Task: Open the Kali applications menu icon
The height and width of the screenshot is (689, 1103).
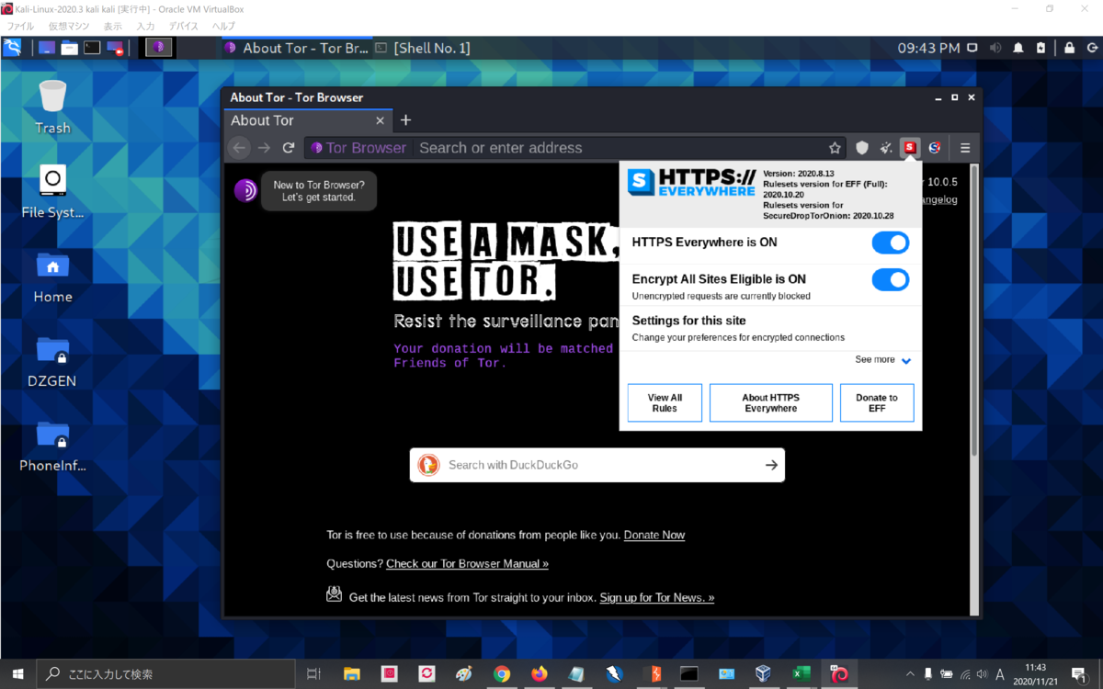Action: point(12,48)
